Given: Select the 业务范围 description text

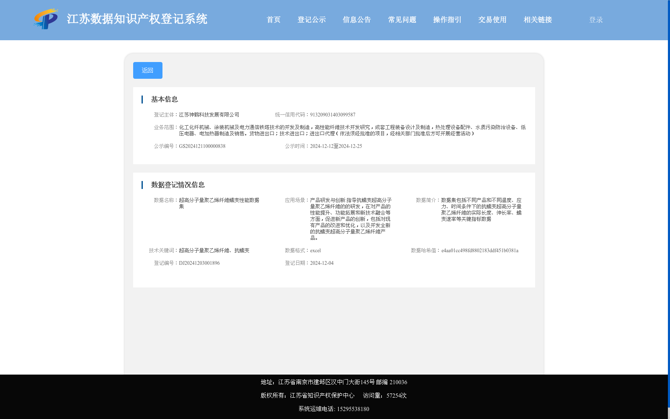Looking at the screenshot, I should pos(352,130).
